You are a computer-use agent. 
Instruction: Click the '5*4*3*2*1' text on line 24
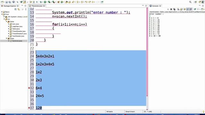click(45, 56)
